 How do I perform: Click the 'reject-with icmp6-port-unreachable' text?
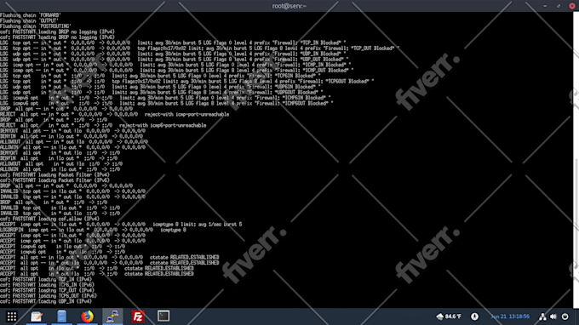tap(163, 125)
